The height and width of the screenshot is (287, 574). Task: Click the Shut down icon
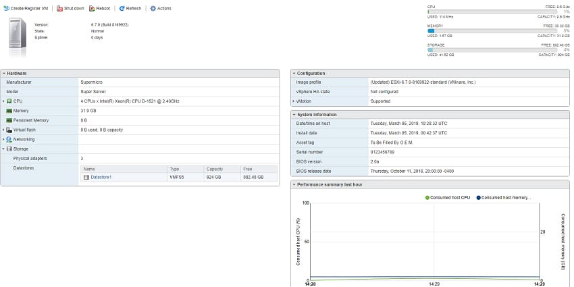[59, 8]
